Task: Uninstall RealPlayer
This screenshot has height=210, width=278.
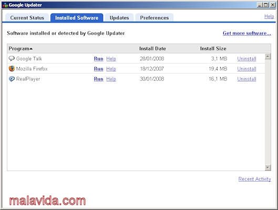Action: [246, 79]
